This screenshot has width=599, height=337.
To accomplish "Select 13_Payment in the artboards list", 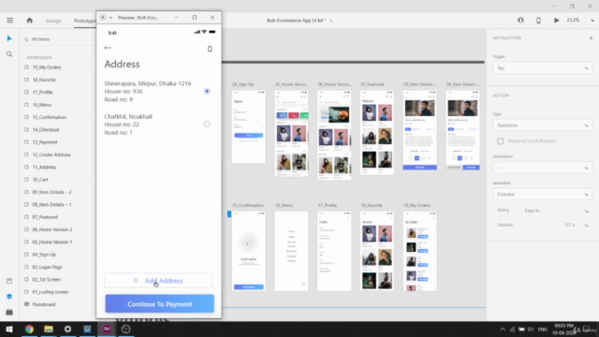I will [45, 142].
